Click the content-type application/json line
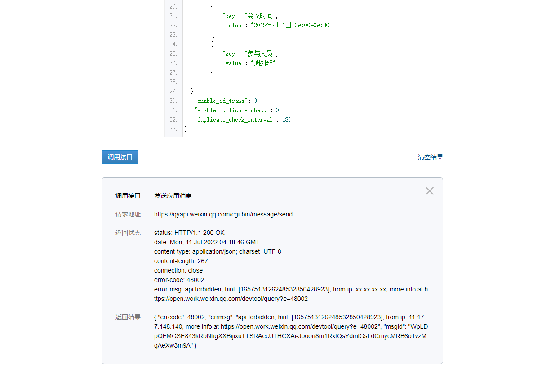 (x=218, y=251)
